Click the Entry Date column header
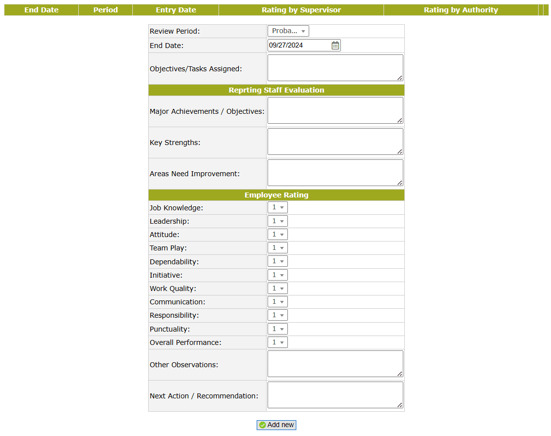This screenshot has width=551, height=436. pyautogui.click(x=176, y=10)
